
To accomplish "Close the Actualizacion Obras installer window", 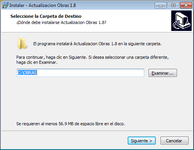I will (186, 5).
